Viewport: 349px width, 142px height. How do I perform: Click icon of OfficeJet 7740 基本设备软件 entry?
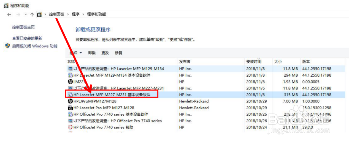(x=70, y=114)
